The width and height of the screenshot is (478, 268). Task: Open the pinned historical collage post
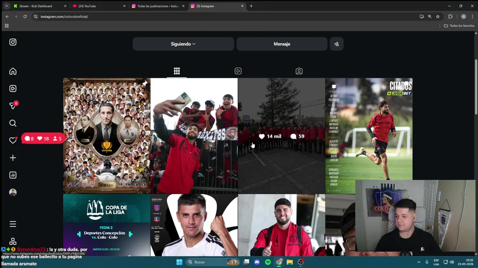[106, 135]
